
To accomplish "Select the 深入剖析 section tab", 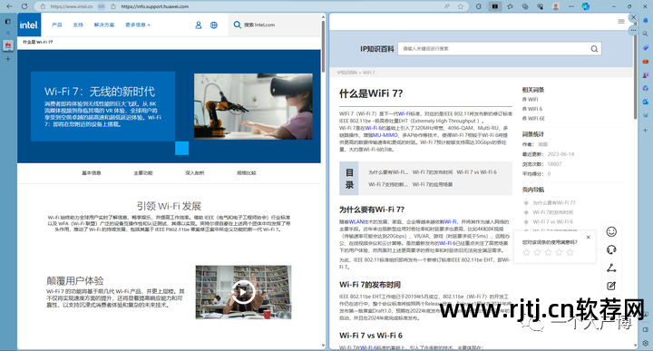I will [x=194, y=173].
